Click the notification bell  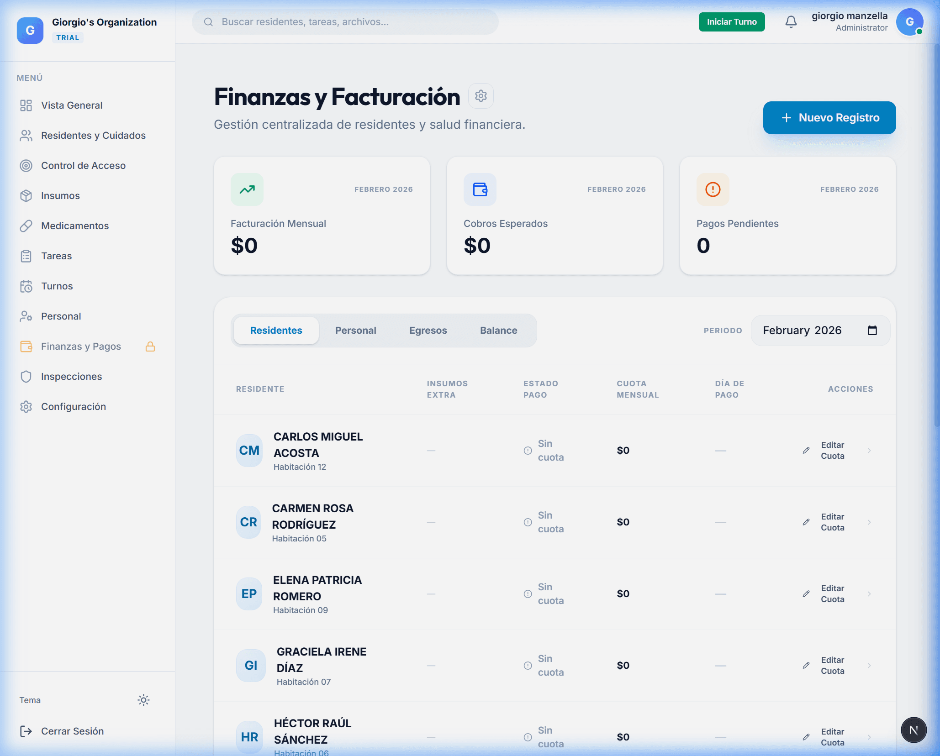(790, 21)
